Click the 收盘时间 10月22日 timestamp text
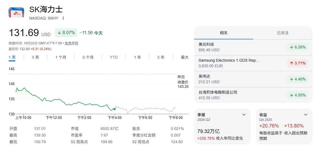Screen dimensions: 327x149 pos(35,43)
